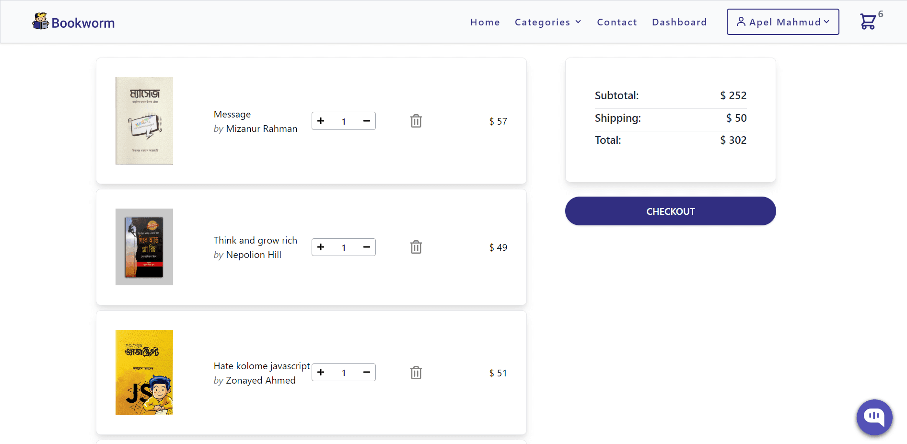The width and height of the screenshot is (907, 444).
Task: Delete the Message book from cart
Action: [x=416, y=121]
